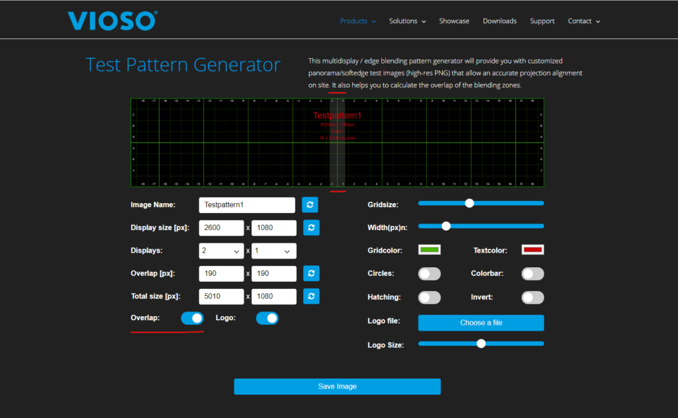This screenshot has width=678, height=418.
Task: Click the Choose a file button
Action: coord(481,323)
